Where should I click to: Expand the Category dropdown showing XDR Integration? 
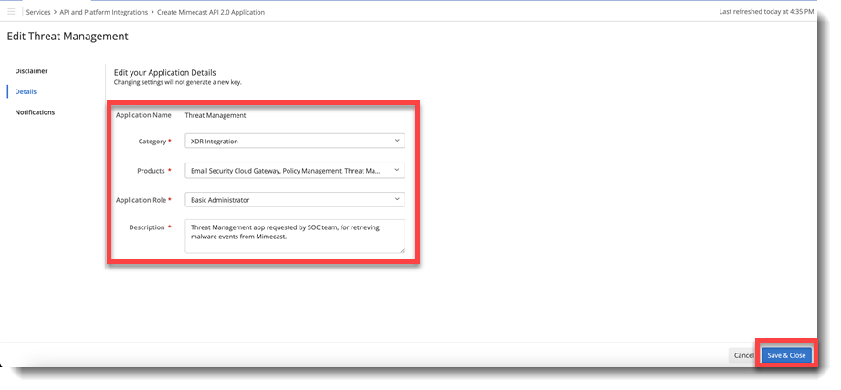[294, 142]
